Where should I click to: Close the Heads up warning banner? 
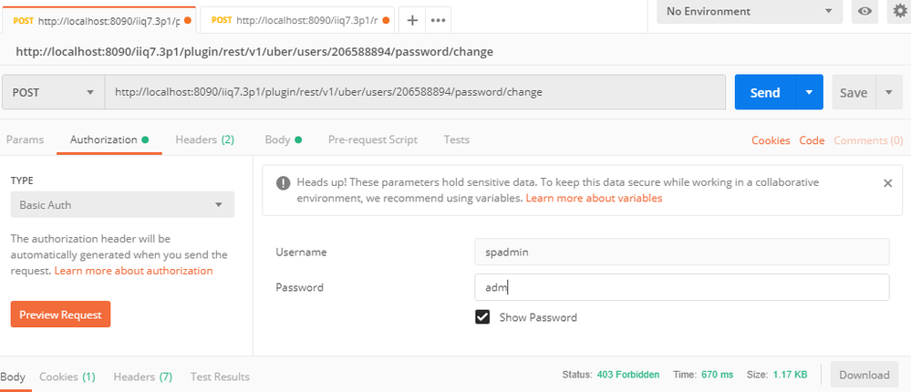pos(887,182)
